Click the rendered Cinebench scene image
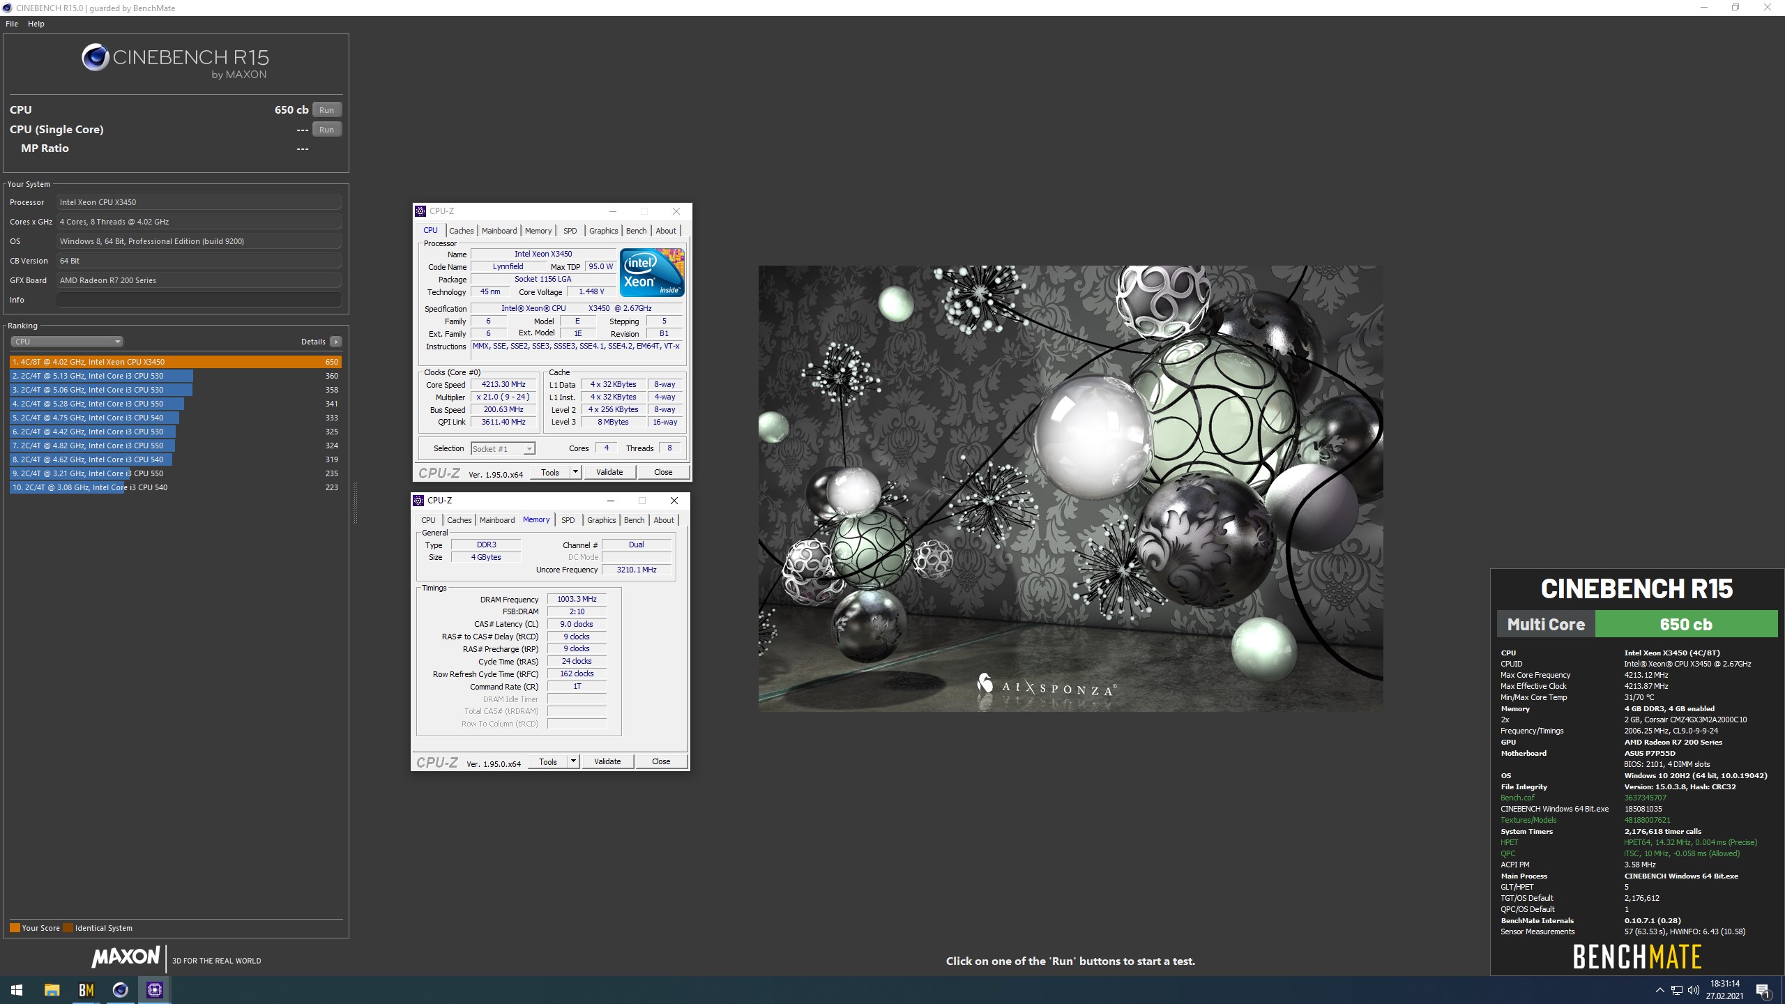This screenshot has height=1004, width=1785. point(1070,488)
